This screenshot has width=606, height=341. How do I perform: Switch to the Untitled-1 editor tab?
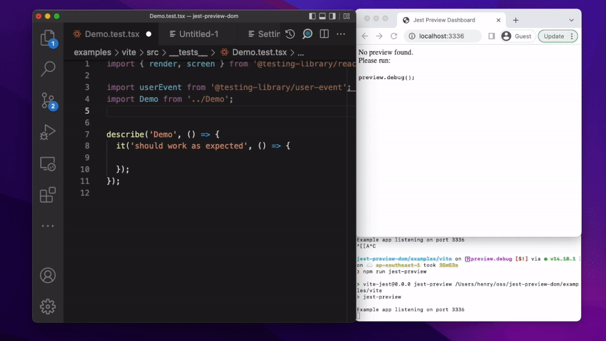tap(194, 34)
